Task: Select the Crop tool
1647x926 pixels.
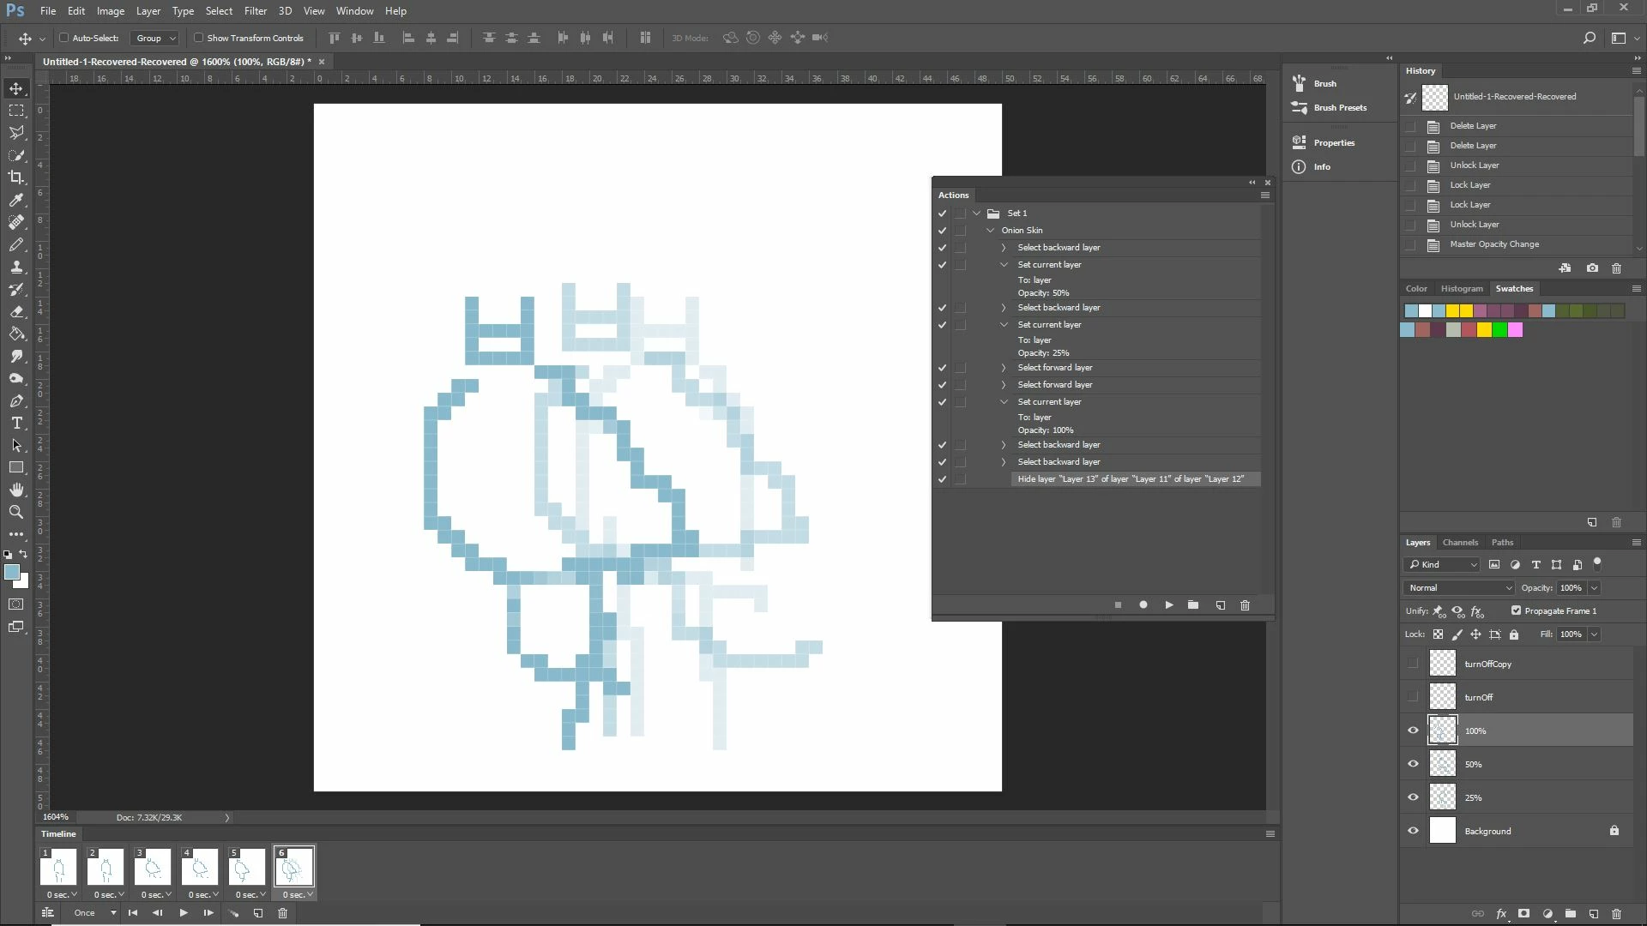Action: click(x=16, y=177)
